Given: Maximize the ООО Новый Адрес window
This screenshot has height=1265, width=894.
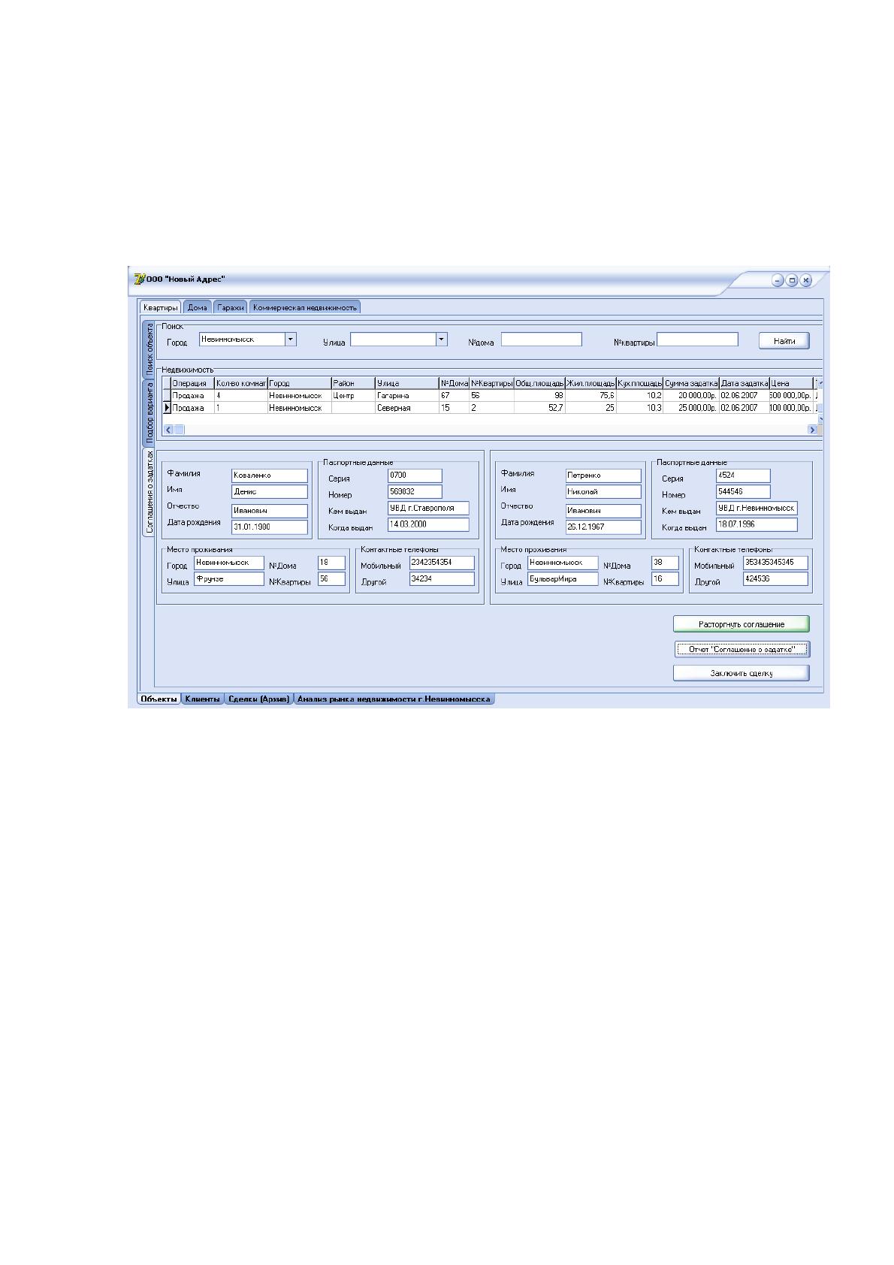Looking at the screenshot, I should (792, 280).
